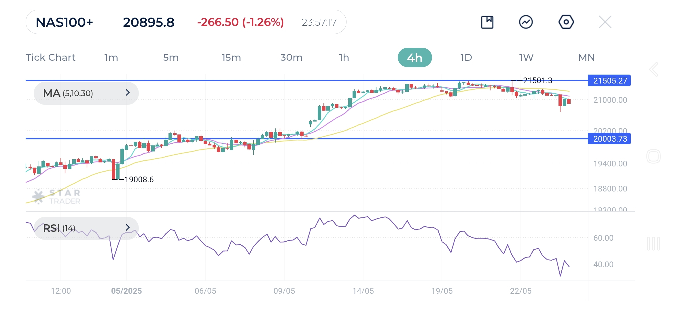
Task: Click the price 20895.8 in the header
Action: [149, 22]
